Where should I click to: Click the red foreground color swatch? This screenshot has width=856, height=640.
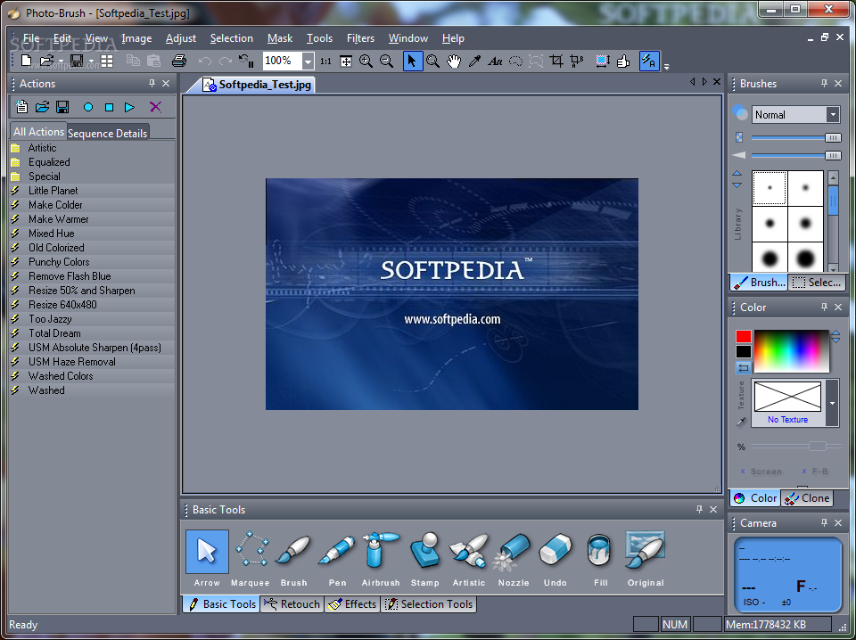pyautogui.click(x=743, y=337)
